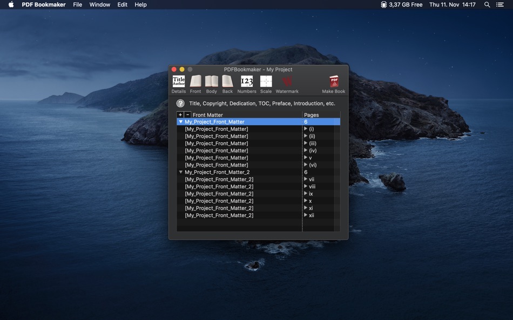Open the Window menu
This screenshot has width=513, height=320.
click(100, 4)
